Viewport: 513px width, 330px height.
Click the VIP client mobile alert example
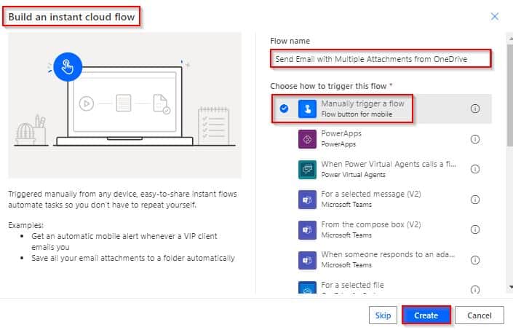tap(124, 241)
